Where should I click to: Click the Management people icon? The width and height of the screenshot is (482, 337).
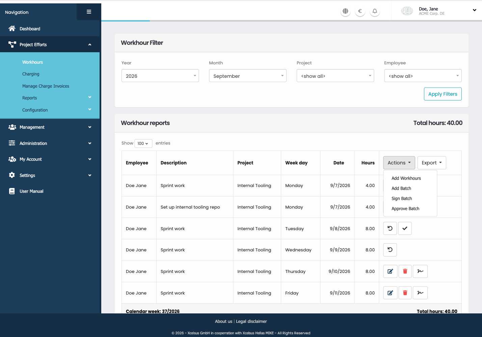[x=12, y=127]
